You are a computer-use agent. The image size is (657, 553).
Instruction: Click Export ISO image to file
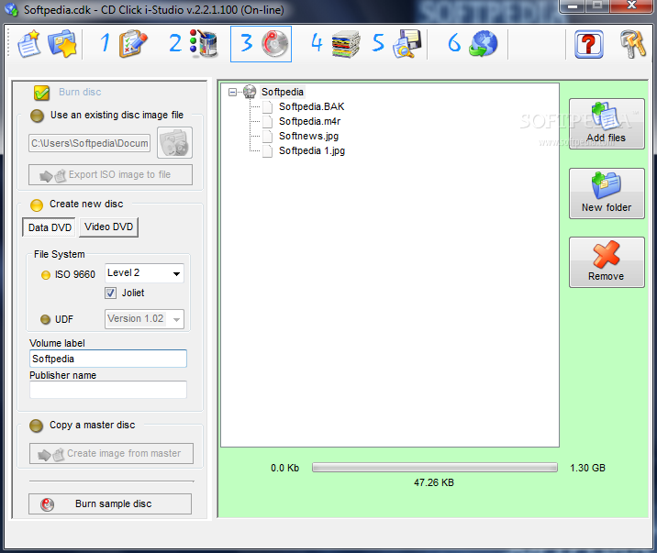[111, 174]
